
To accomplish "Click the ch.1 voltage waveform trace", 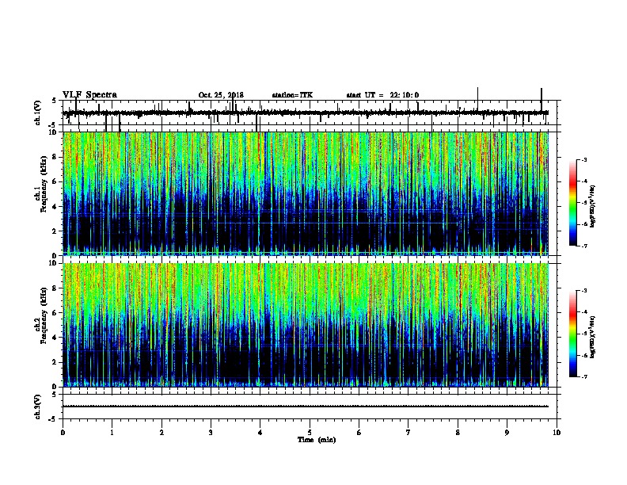I will pyautogui.click(x=306, y=113).
